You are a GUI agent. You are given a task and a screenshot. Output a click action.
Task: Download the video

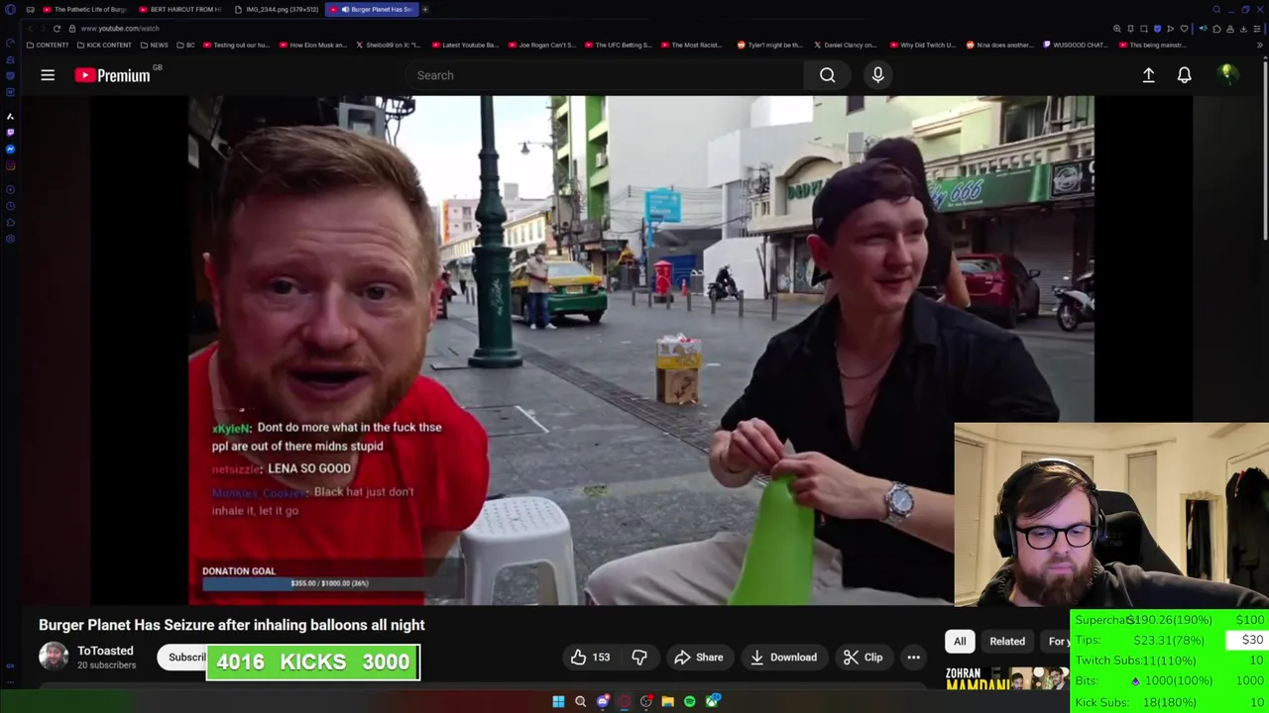[x=783, y=658]
